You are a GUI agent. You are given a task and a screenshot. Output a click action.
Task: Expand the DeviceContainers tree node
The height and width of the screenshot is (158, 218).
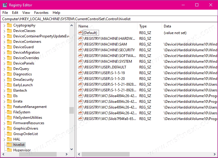click(x=4, y=42)
